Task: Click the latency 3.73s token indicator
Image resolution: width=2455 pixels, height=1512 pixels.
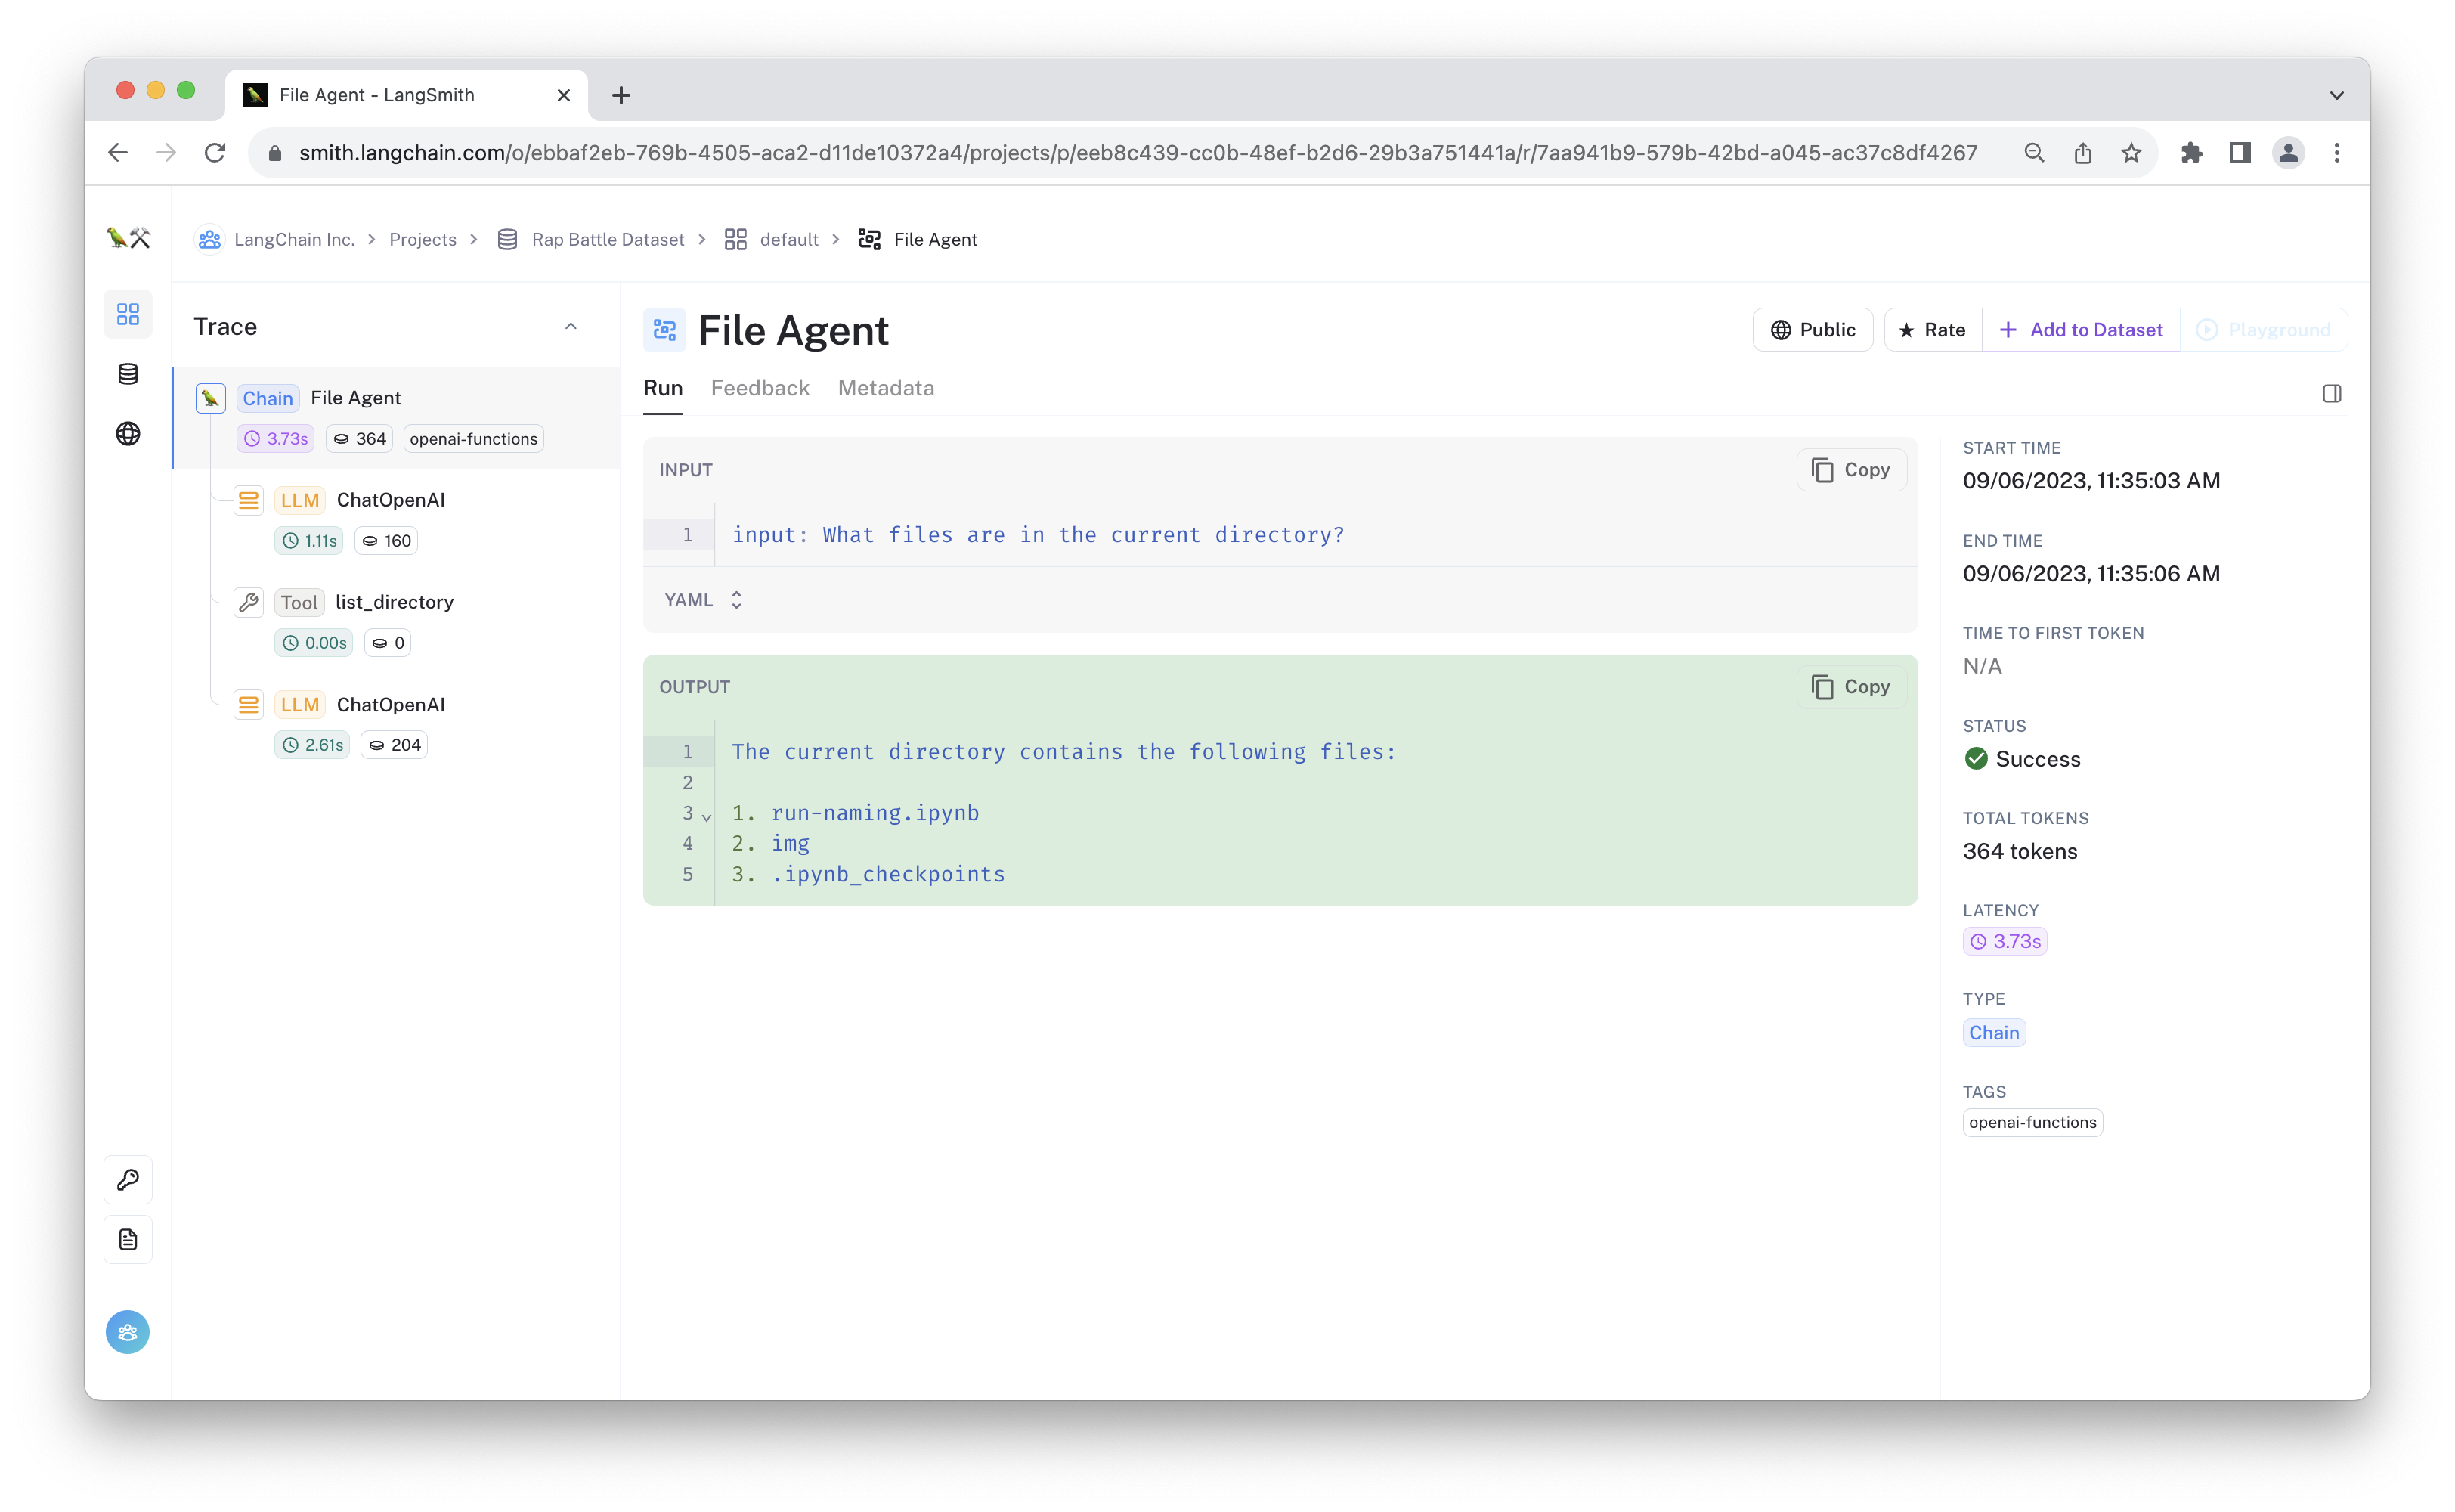Action: tap(2005, 942)
